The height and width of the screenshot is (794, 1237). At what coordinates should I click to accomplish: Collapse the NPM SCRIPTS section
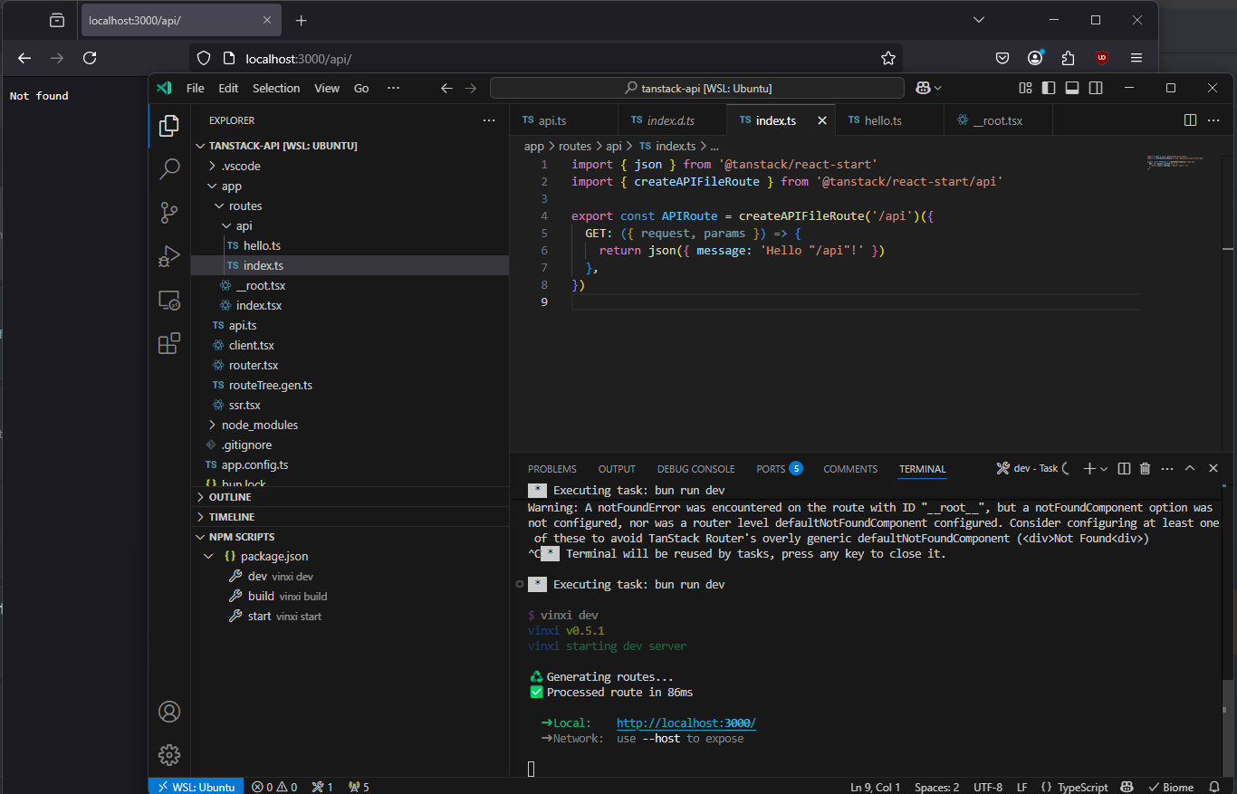click(350, 537)
